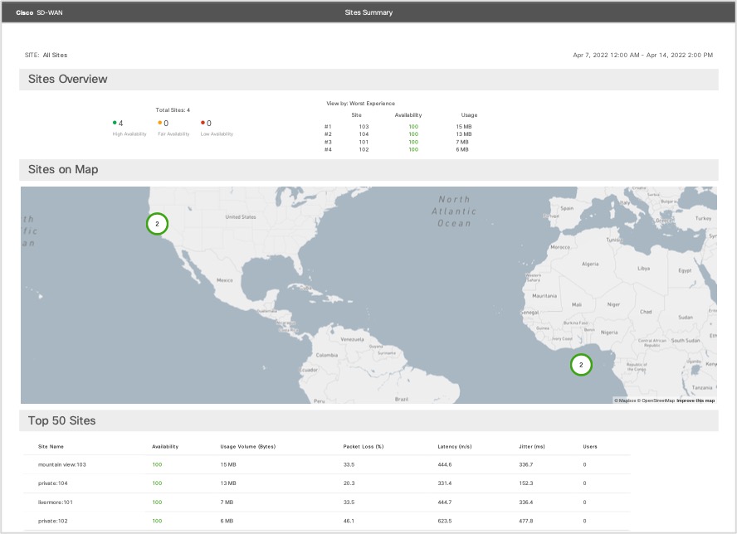This screenshot has height=534, width=737.
Task: Open the SITE: All Sites selector
Action: coord(55,55)
